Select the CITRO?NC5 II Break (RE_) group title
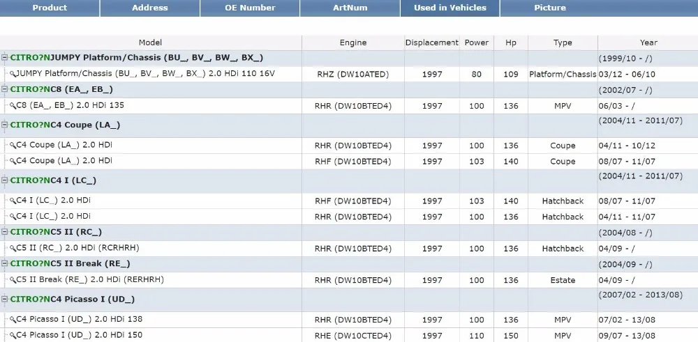 tap(70, 263)
